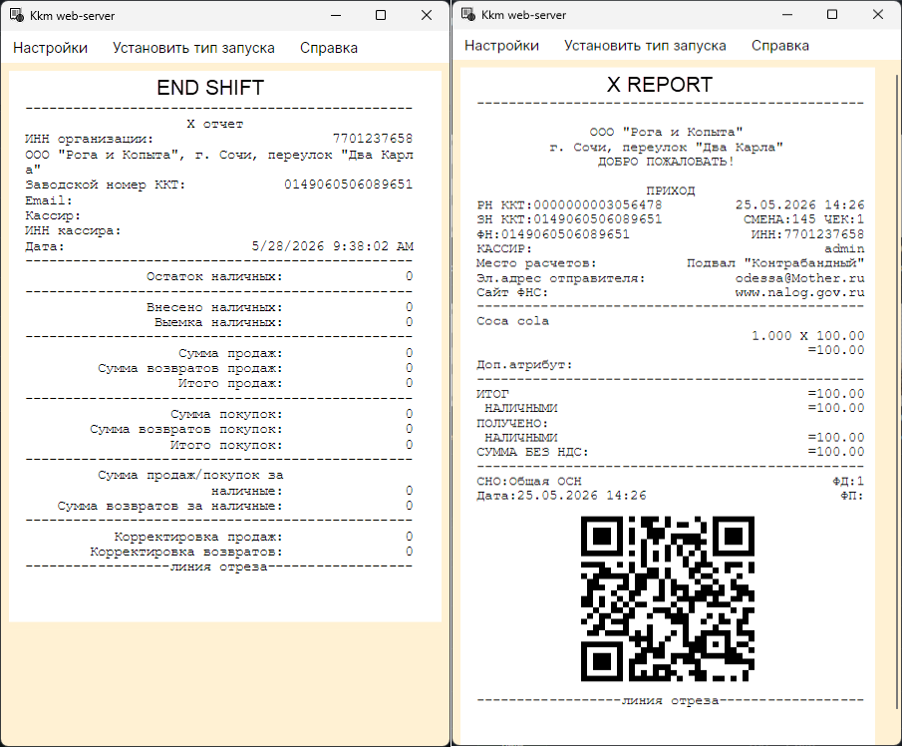Open Настройки menu in left window
Viewport: 902px width, 747px height.
coord(50,48)
